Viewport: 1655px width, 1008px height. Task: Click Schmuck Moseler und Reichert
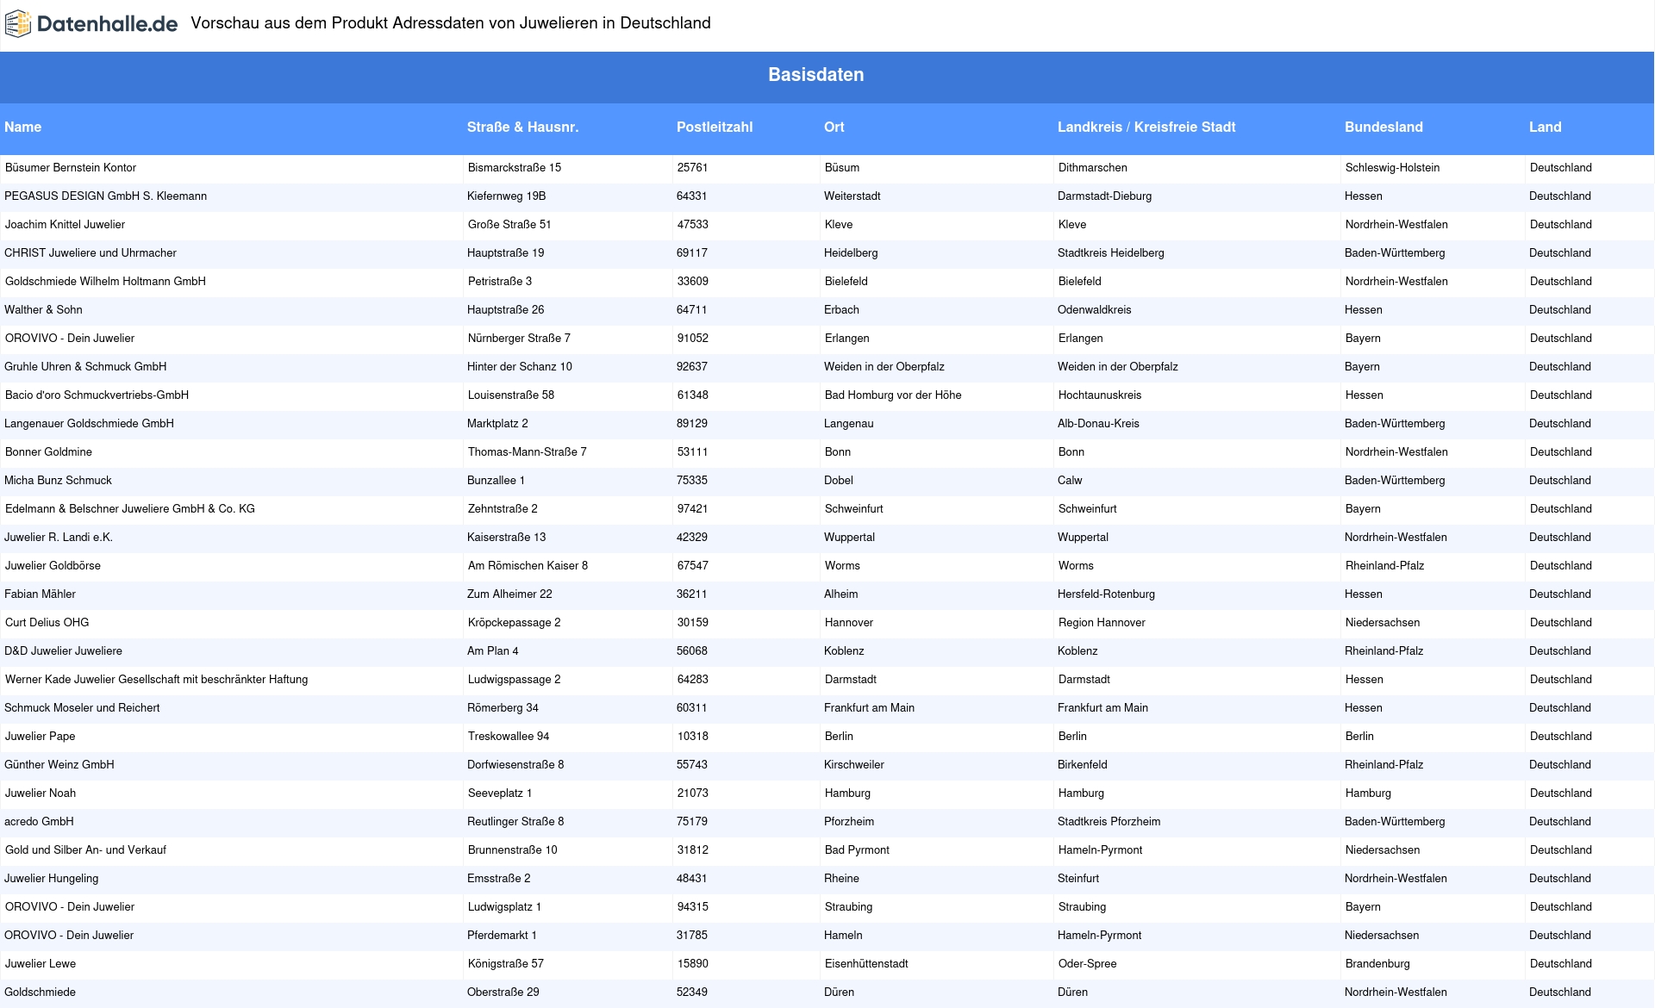coord(83,708)
